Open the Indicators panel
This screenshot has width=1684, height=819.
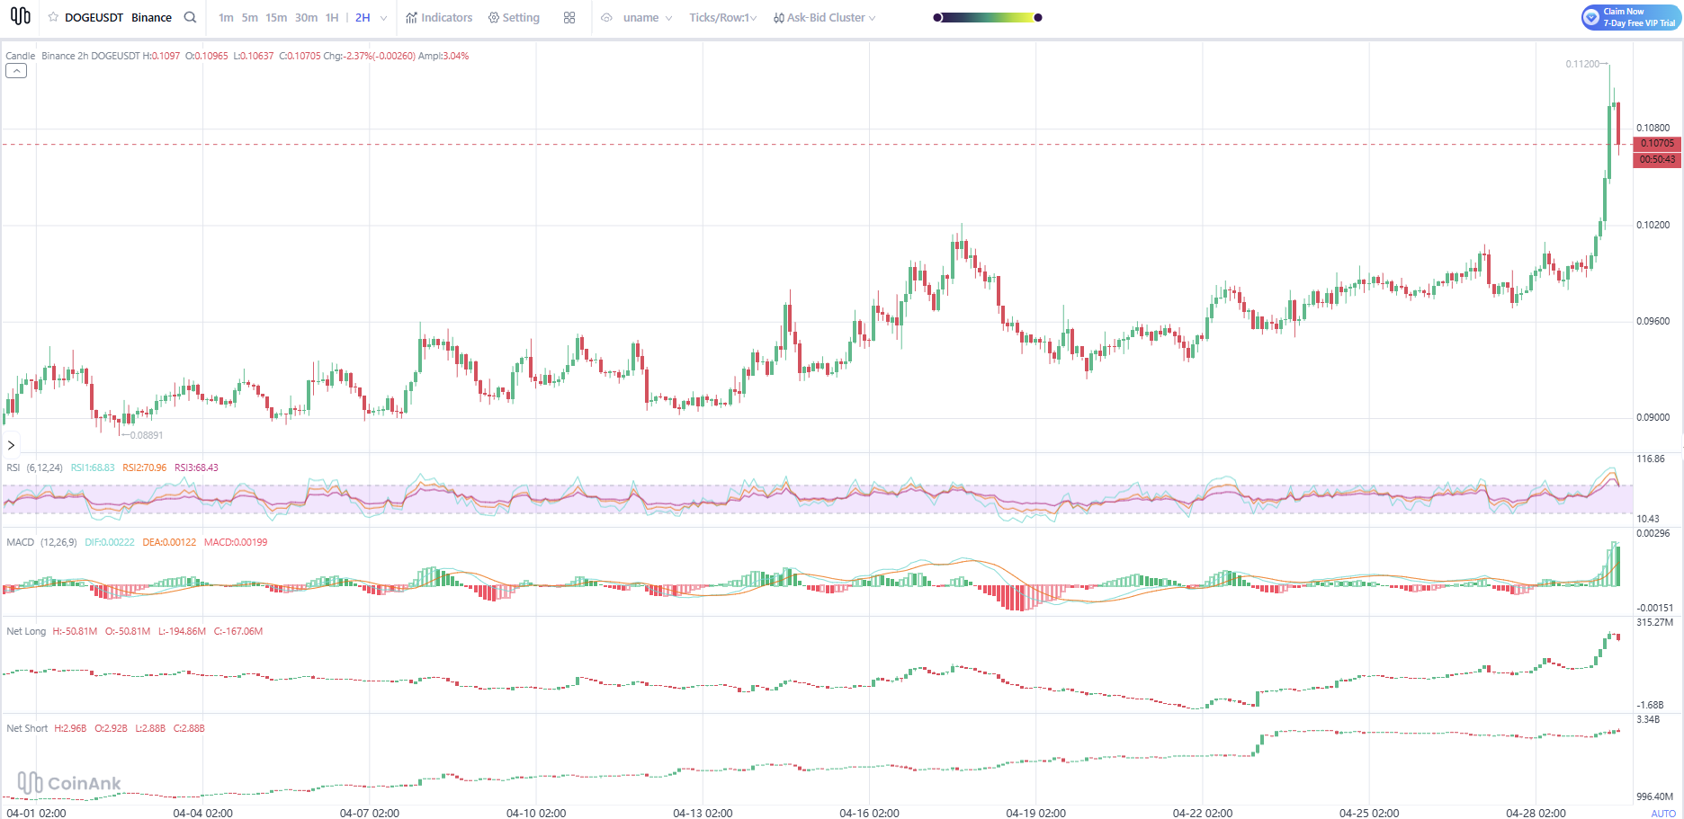[x=439, y=17]
